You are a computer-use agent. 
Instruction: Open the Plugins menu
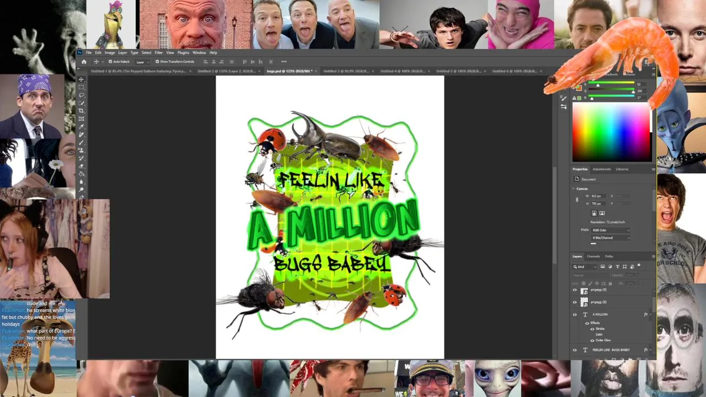click(183, 53)
